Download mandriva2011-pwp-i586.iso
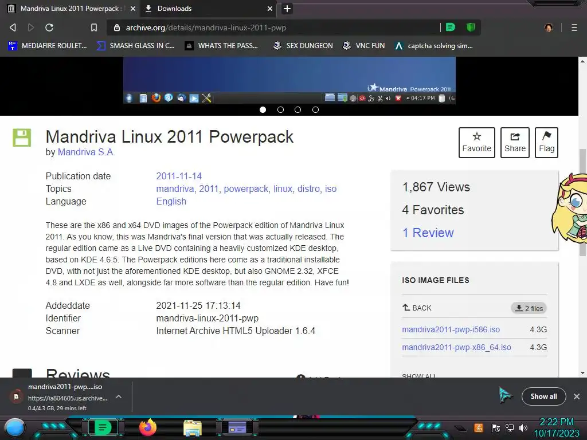This screenshot has height=440, width=587. click(x=451, y=329)
